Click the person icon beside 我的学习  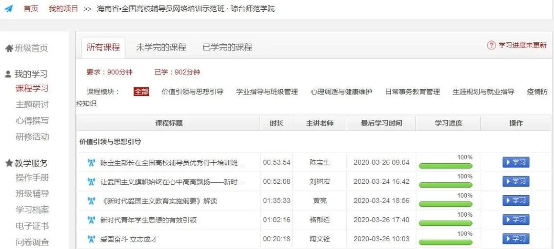coord(8,74)
